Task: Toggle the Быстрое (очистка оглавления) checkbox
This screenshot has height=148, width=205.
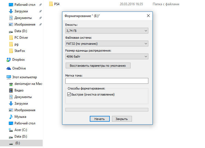Action: [x=69, y=94]
